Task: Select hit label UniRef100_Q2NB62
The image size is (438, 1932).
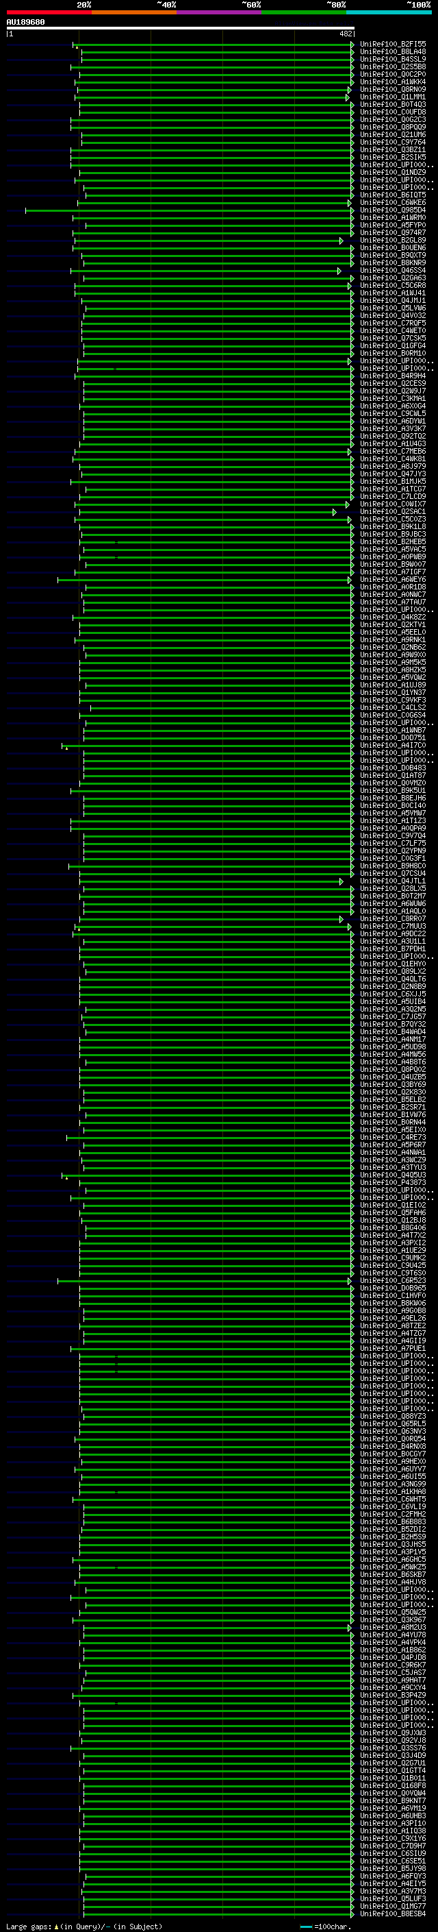Action: point(392,648)
